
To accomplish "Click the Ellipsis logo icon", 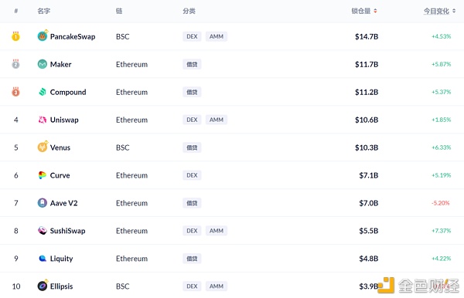I will (x=43, y=286).
